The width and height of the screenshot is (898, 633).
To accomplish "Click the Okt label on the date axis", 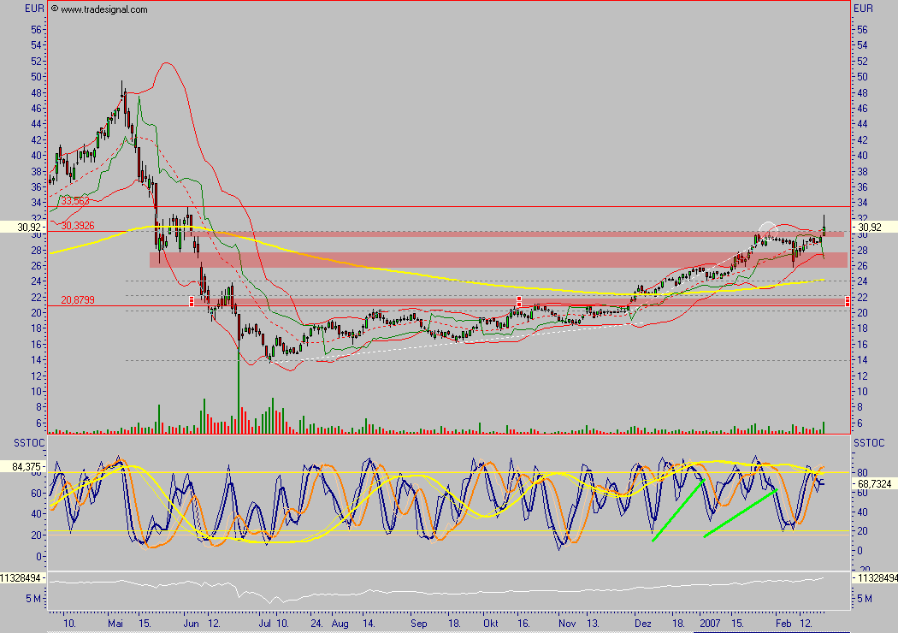I will (x=490, y=624).
